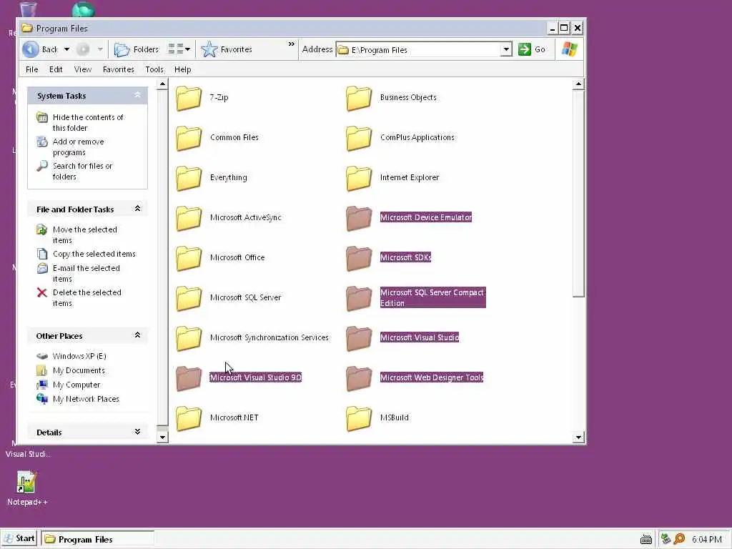Screen dimensions: 732x549
Task: Open the Help menu
Action: click(182, 69)
